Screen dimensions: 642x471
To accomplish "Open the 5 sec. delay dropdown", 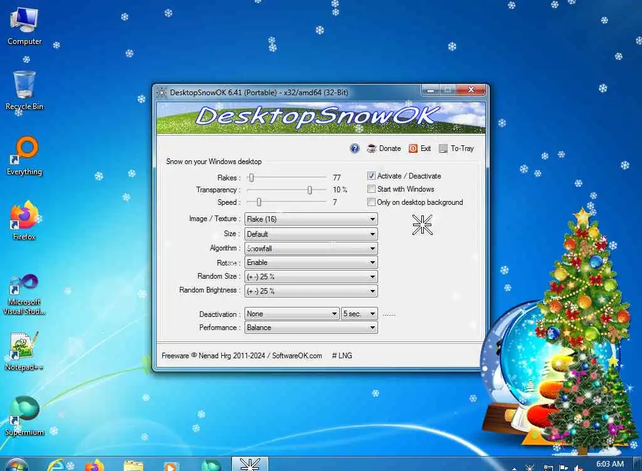I will [359, 314].
